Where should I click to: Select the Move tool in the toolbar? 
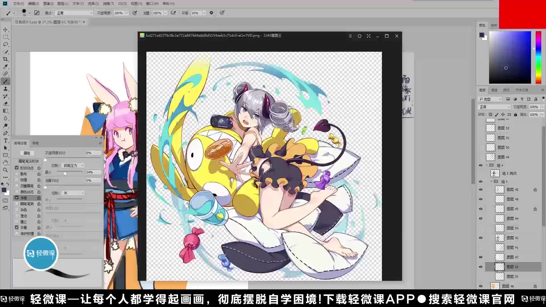(5, 29)
